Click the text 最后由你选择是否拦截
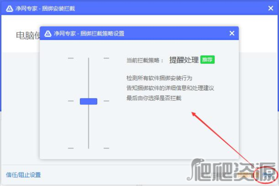279x186 pixels. tap(154, 98)
